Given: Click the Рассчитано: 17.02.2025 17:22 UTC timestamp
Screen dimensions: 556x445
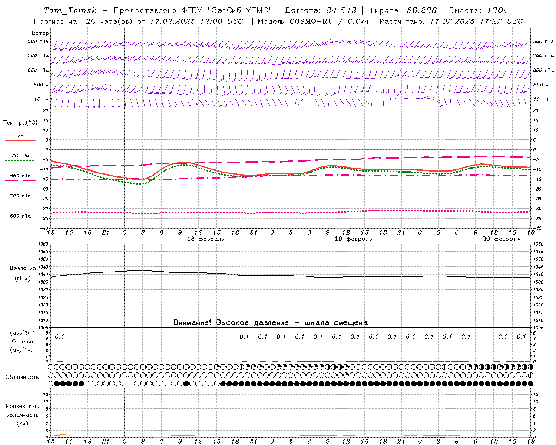Looking at the screenshot, I should point(451,21).
